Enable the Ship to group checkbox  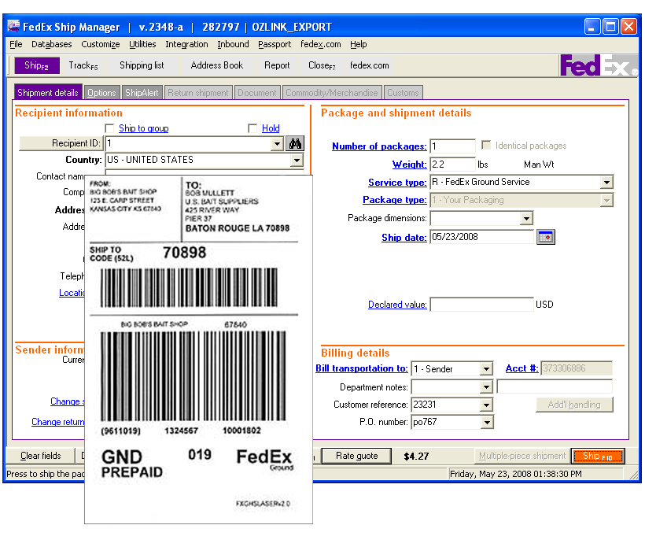click(x=109, y=128)
